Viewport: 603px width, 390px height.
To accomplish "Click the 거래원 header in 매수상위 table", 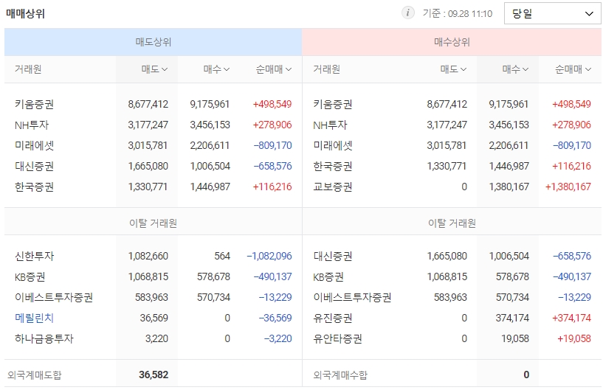I will pos(326,69).
